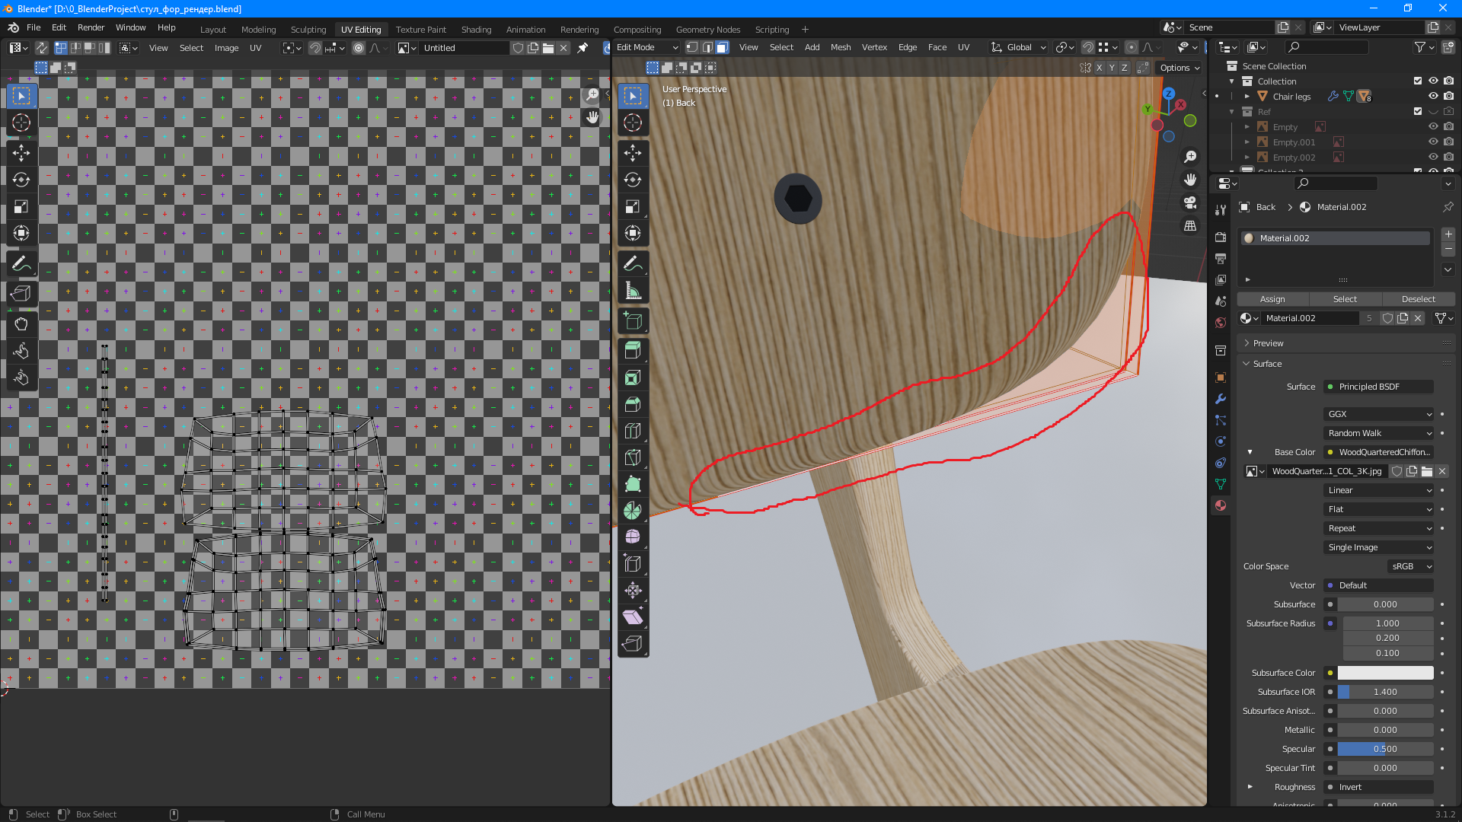Open the Render menu
Screen dimensions: 1462x822
(91, 27)
